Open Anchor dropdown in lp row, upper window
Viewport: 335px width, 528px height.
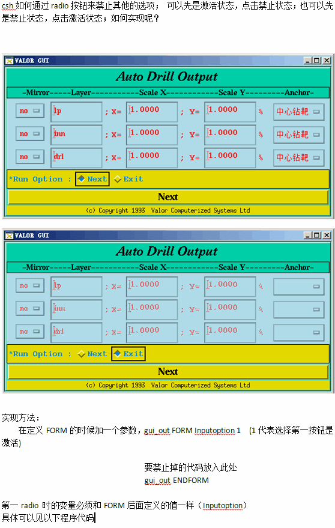(298, 112)
